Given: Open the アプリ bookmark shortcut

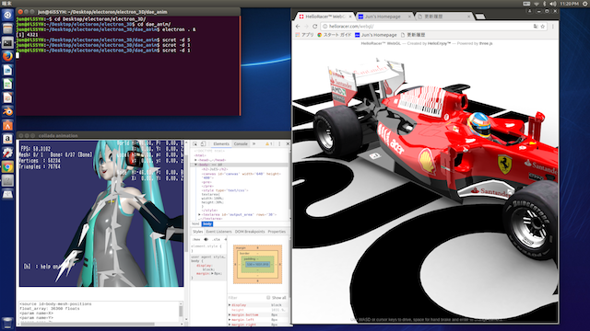Looking at the screenshot, I should click(305, 35).
